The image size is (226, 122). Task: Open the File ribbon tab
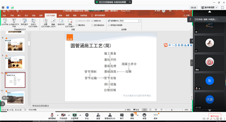point(4,15)
